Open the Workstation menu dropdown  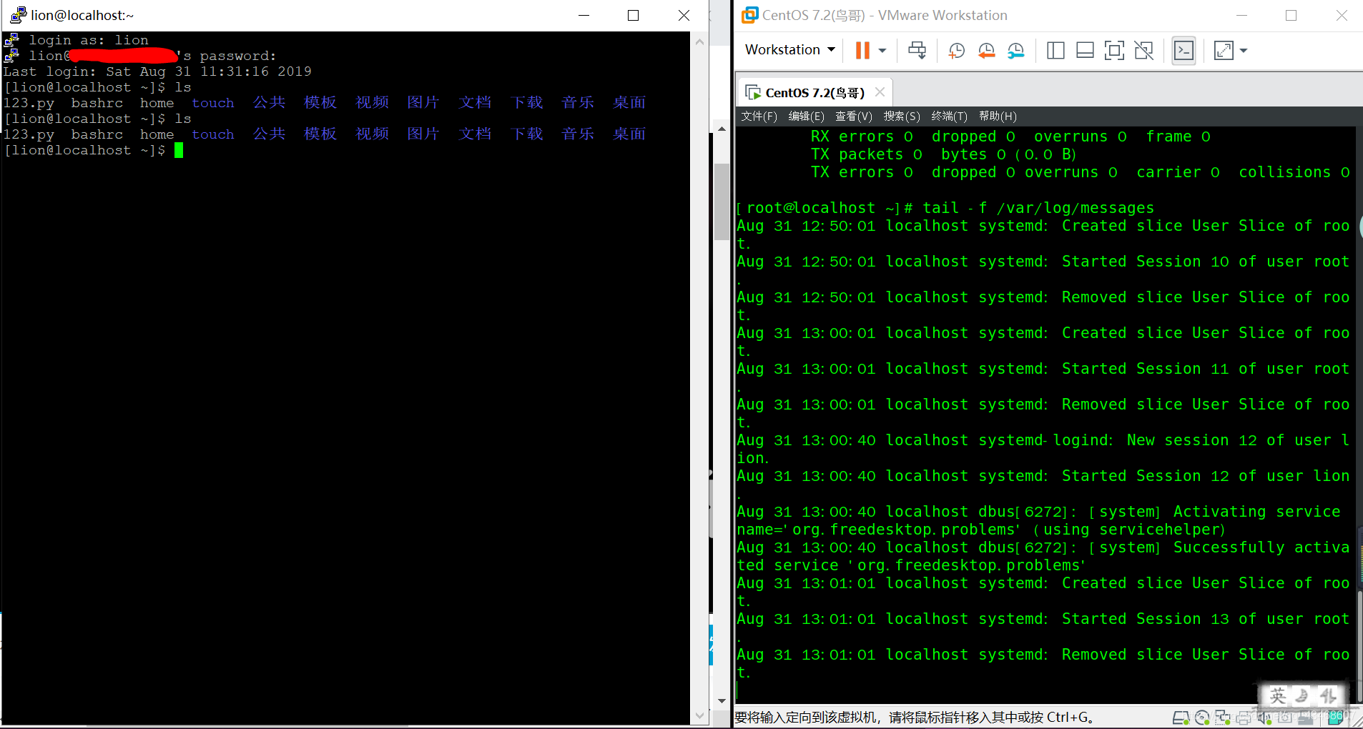(789, 49)
